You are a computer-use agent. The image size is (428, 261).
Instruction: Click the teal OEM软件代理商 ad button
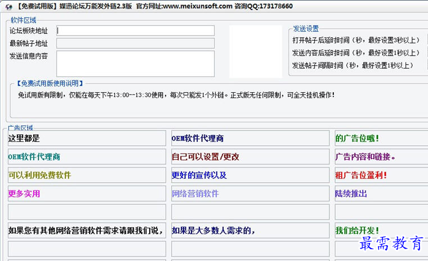tap(87, 156)
